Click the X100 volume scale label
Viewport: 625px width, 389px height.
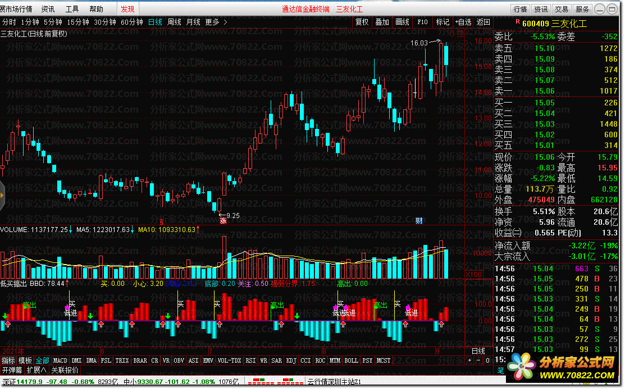pyautogui.click(x=474, y=275)
